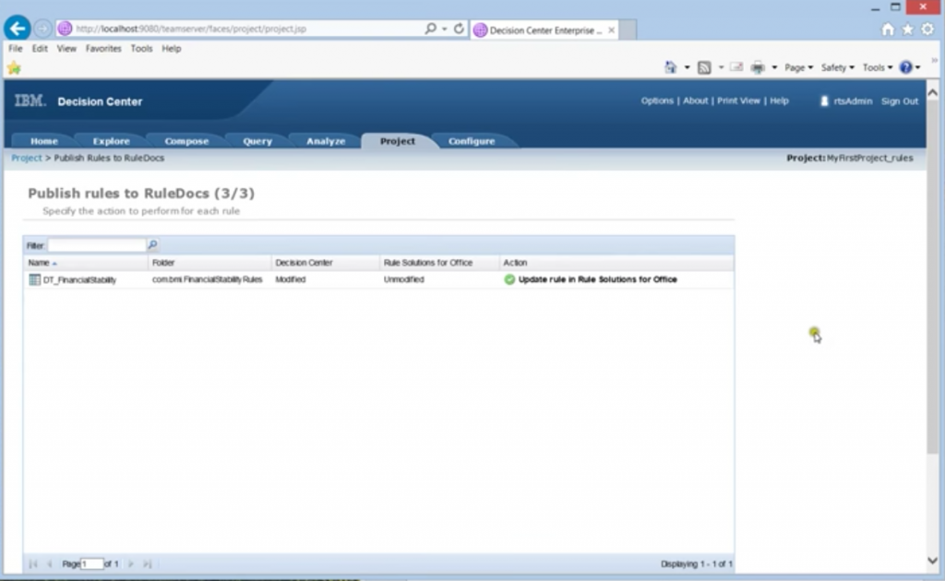Click the Action column header
Screen dimensions: 945x581
[616, 263]
